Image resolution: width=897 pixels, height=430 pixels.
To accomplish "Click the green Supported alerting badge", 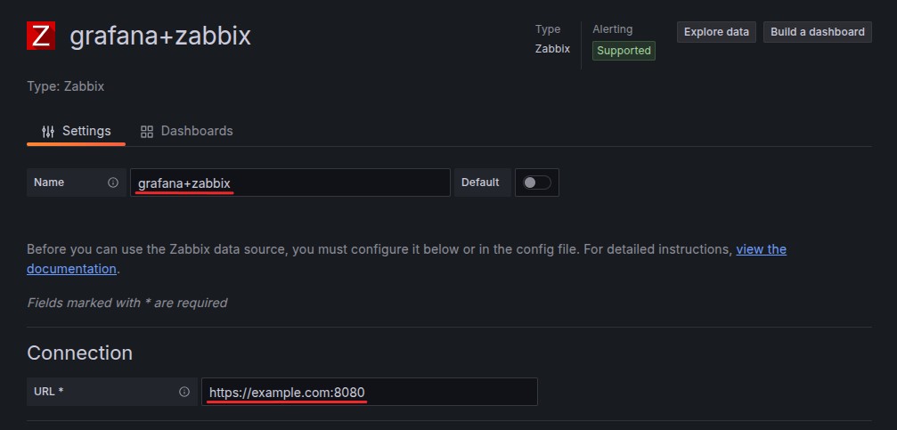I will click(x=624, y=51).
